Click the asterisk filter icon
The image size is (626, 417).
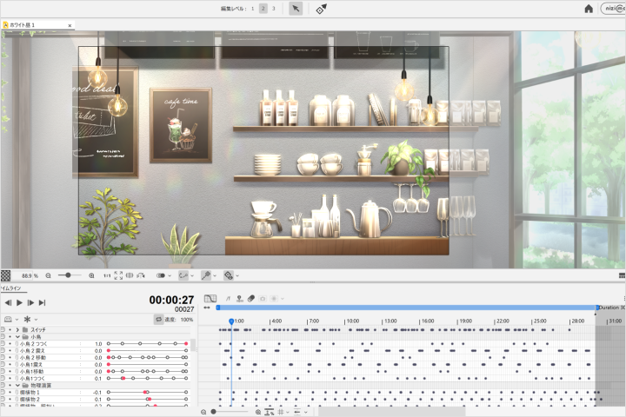click(27, 319)
